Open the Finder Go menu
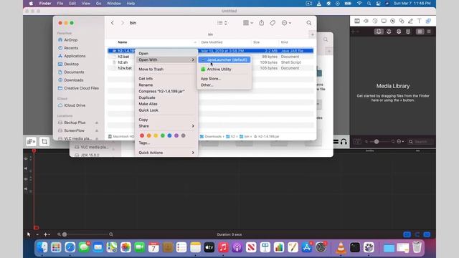 pyautogui.click(x=98, y=4)
